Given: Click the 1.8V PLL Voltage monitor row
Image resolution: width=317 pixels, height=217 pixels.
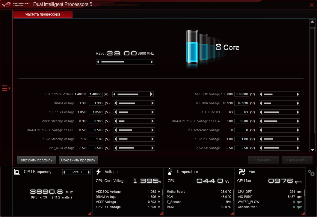Looking at the screenshot, I should tap(128, 207).
